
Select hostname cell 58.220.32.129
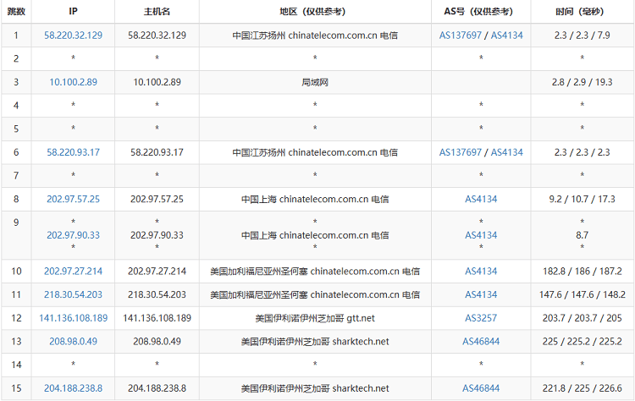click(x=157, y=36)
